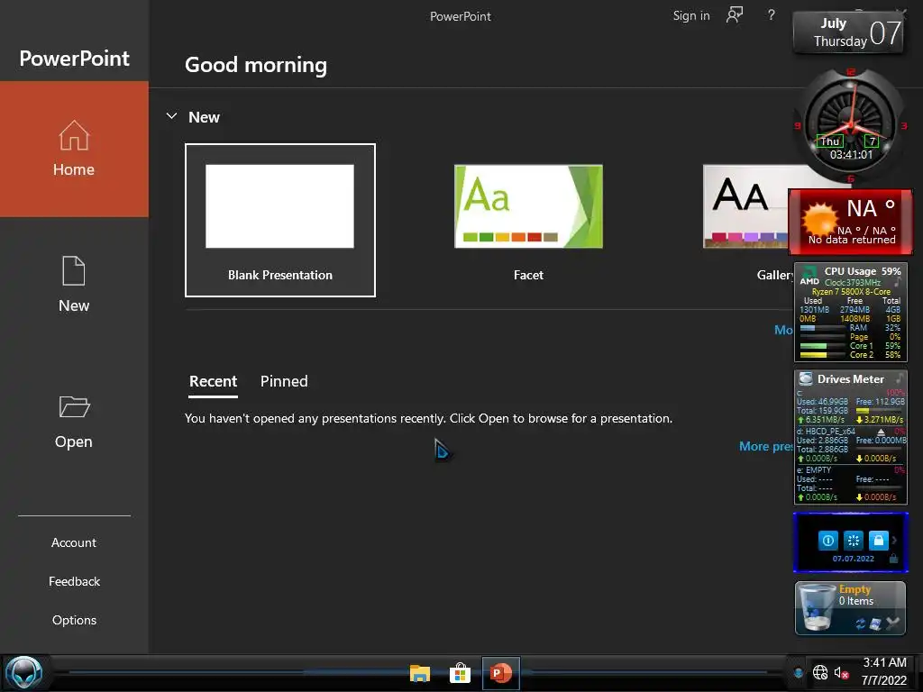Open PowerPoint Options

coord(74,620)
